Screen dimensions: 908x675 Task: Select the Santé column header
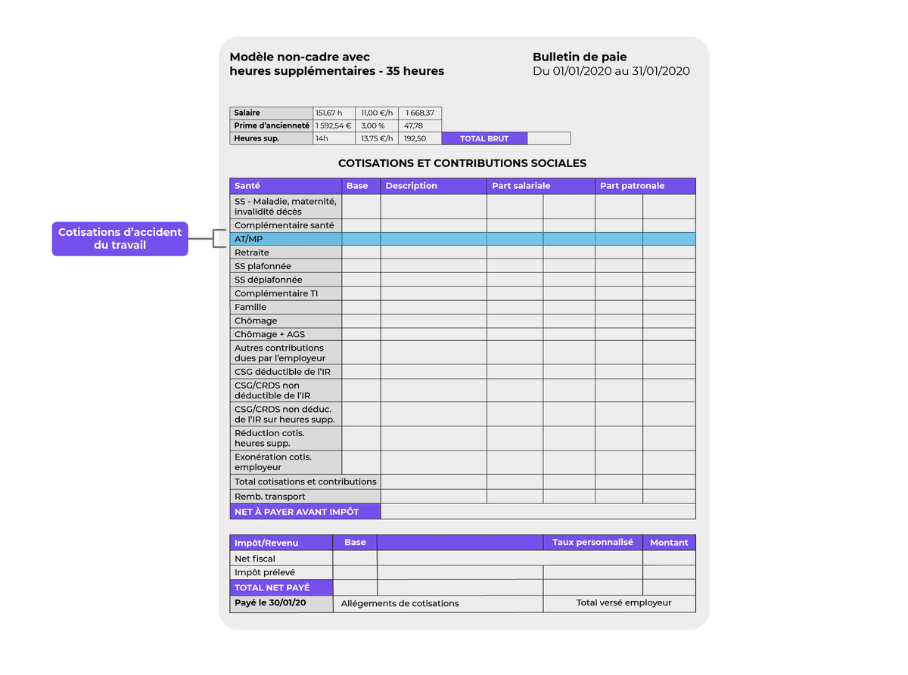click(x=286, y=186)
